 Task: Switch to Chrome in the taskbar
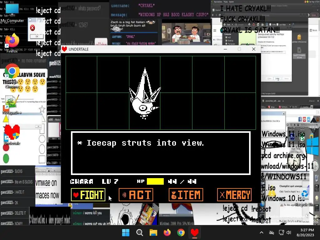click(181, 232)
